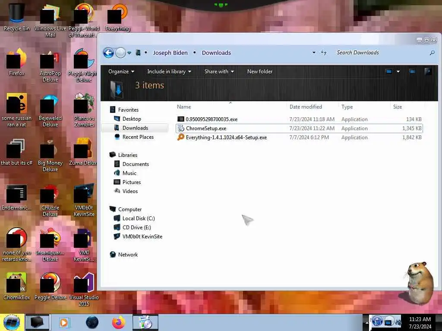Open 'some russian ran a rat' icon
The height and width of the screenshot is (331, 442).
17,110
